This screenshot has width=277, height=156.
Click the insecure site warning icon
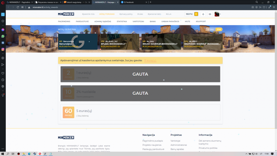click(x=29, y=7)
